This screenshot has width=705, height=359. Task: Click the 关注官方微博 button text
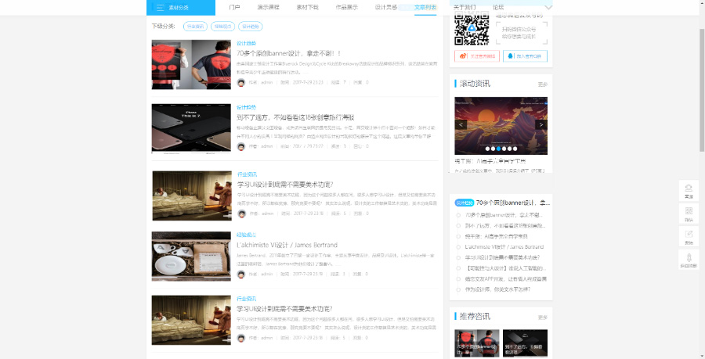pos(483,56)
